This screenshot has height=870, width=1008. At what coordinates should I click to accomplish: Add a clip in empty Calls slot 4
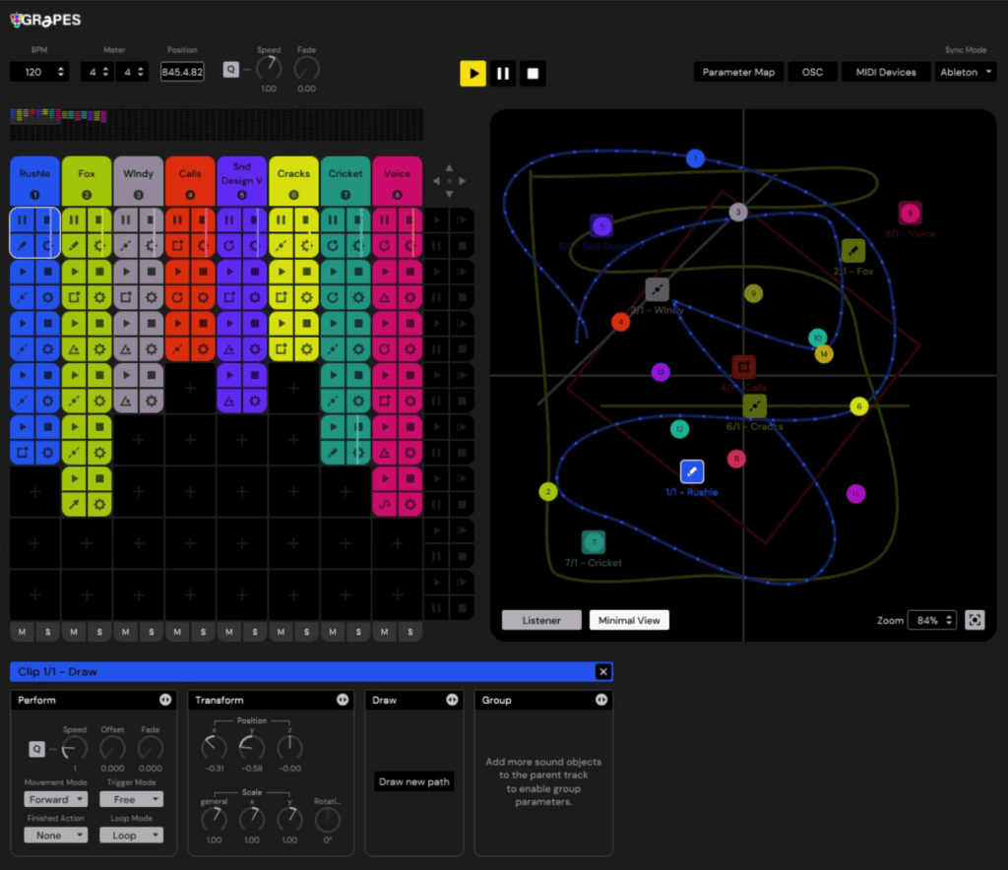click(x=190, y=388)
